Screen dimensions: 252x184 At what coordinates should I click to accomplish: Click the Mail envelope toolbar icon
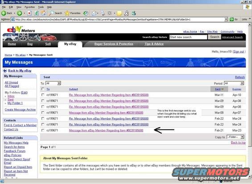(x=94, y=13)
